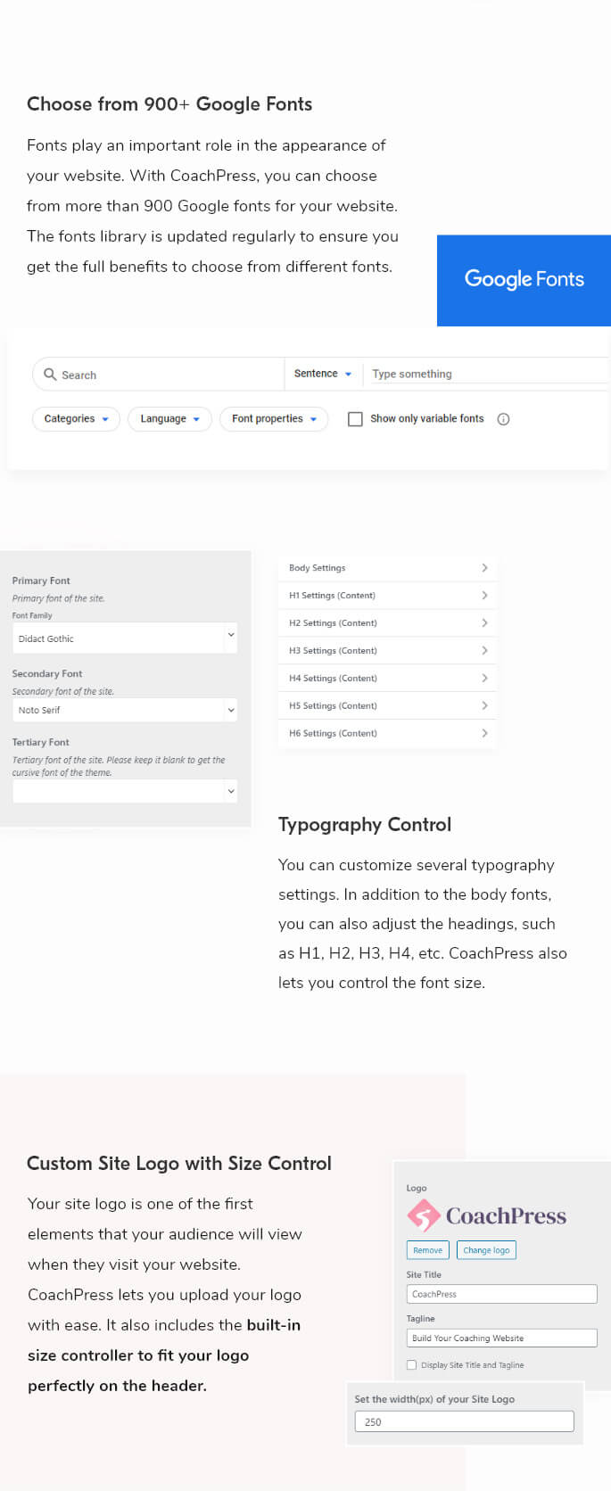Open Body Settings panel
The width and height of the screenshot is (611, 1491).
click(x=387, y=568)
